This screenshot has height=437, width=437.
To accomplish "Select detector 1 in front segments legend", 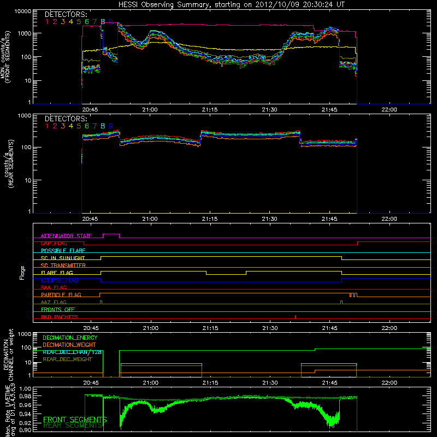I will tap(47, 21).
